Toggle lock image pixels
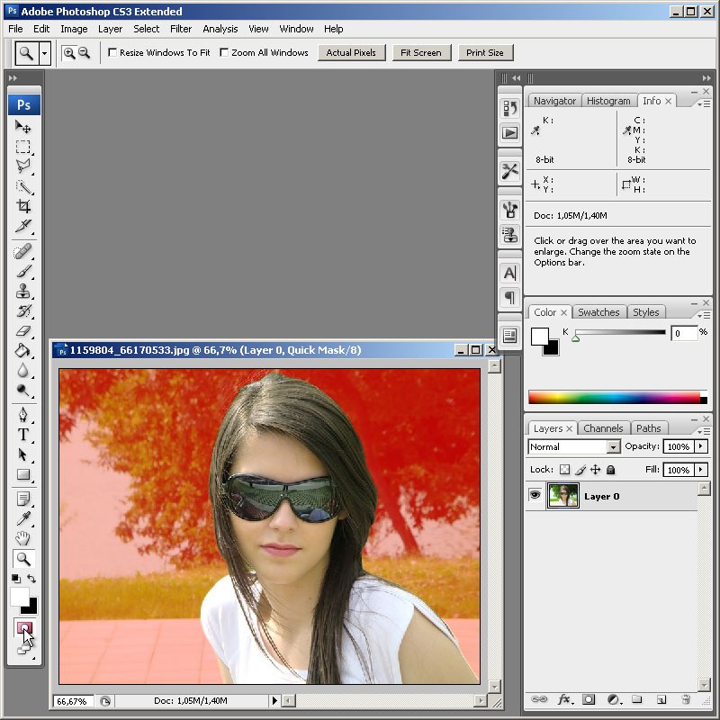Viewport: 720px width, 720px height. pos(580,469)
